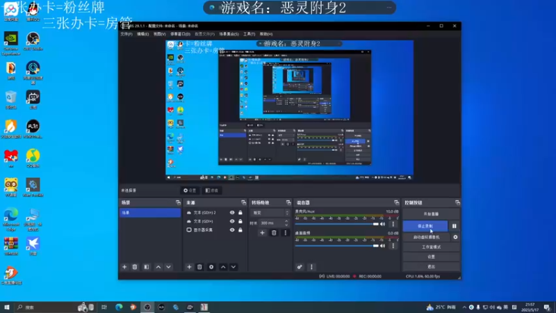
Task: Open advanced audio properties gears icon
Action: pos(300,267)
